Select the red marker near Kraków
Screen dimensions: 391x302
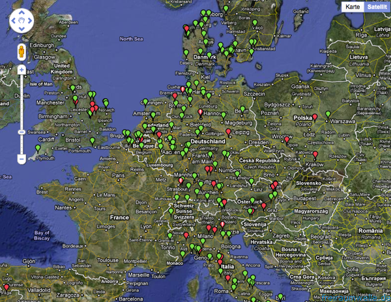(x=315, y=155)
